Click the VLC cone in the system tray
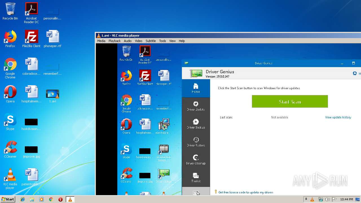This screenshot has width=361, height=203. coord(312,199)
